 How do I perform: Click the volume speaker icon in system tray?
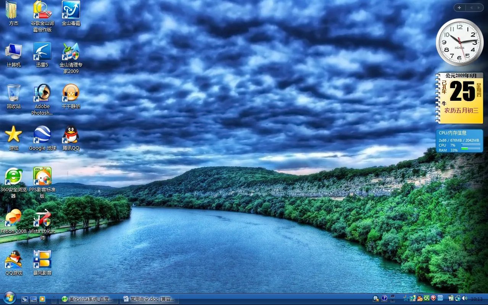(x=464, y=298)
